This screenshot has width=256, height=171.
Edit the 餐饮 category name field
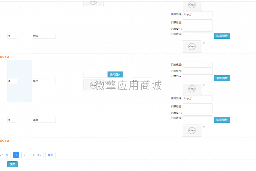click(44, 81)
